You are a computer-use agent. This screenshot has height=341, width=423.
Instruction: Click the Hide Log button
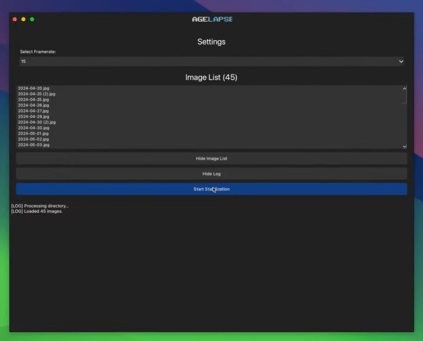point(211,173)
